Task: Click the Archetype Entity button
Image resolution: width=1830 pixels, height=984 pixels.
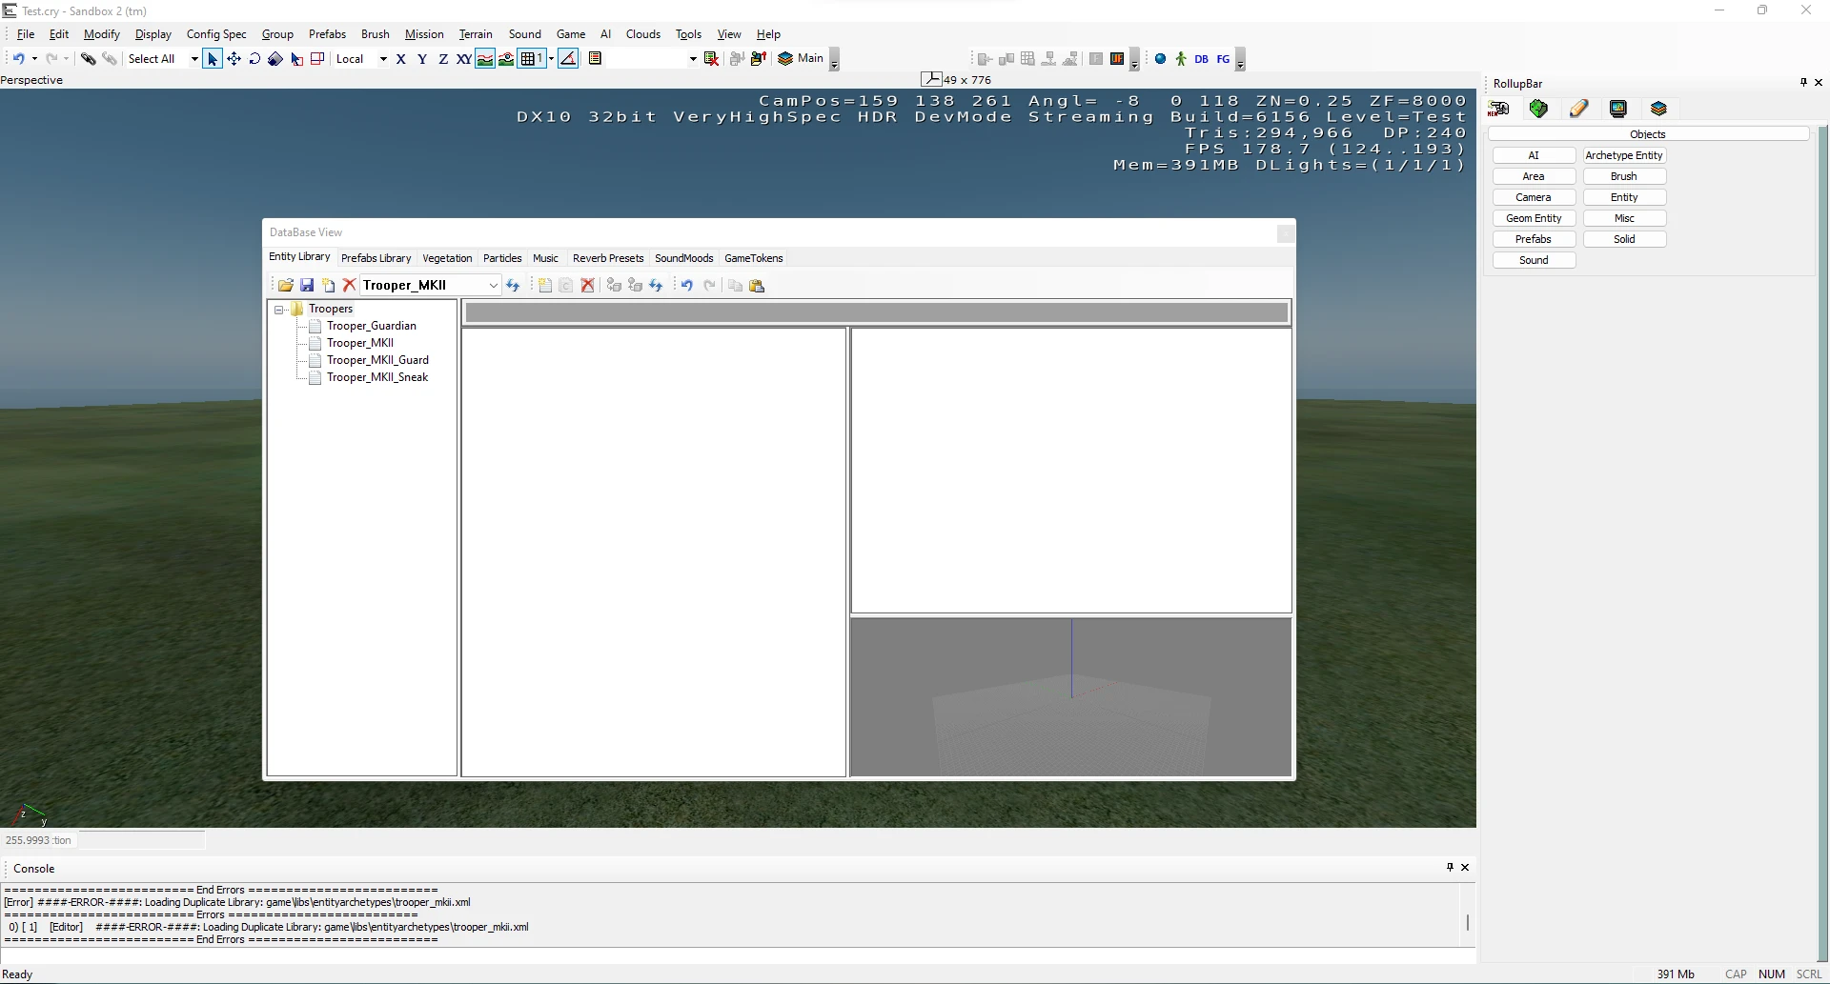Action: click(1623, 155)
